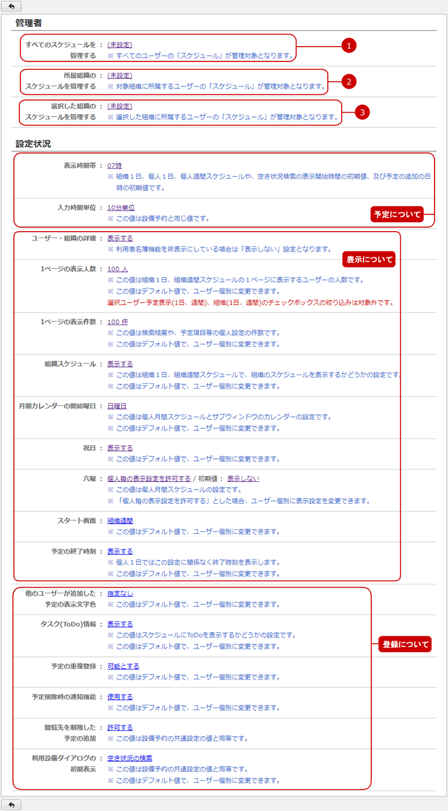Click 使用する deletion notification link
This screenshot has height=811, width=448.
(x=120, y=697)
